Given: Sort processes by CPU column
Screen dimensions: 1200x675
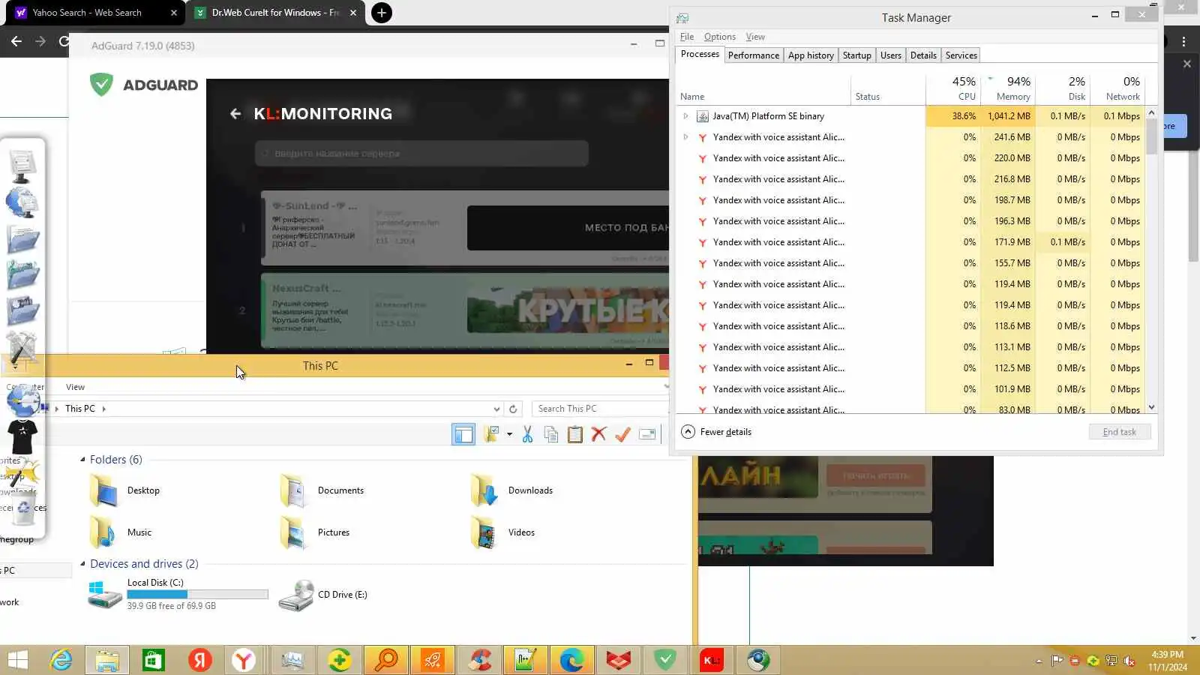Looking at the screenshot, I should (953, 88).
